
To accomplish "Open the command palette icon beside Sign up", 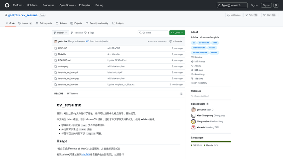I will [276, 5].
